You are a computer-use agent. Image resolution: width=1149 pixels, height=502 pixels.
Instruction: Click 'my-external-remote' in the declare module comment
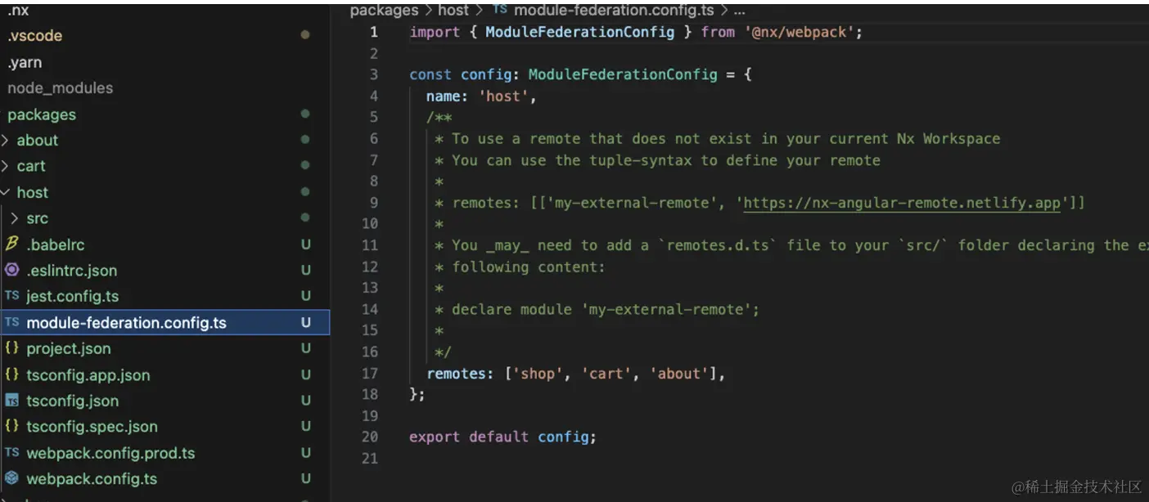pos(666,309)
